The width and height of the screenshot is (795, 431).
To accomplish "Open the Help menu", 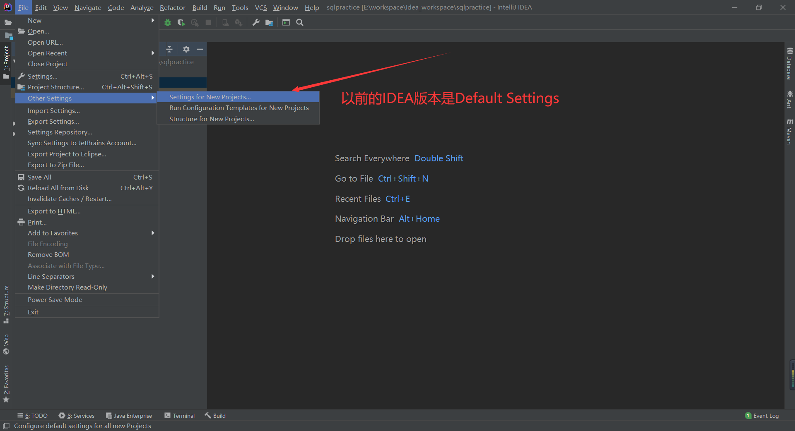I will (311, 7).
